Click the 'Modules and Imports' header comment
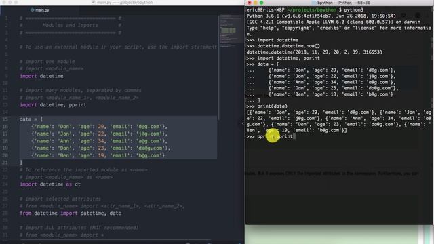 point(71,25)
